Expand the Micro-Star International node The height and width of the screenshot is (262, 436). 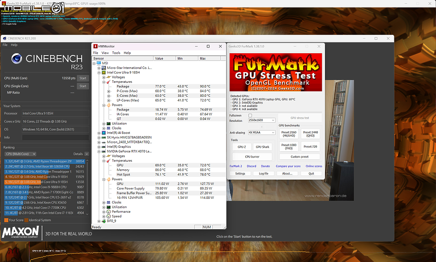click(x=99, y=68)
